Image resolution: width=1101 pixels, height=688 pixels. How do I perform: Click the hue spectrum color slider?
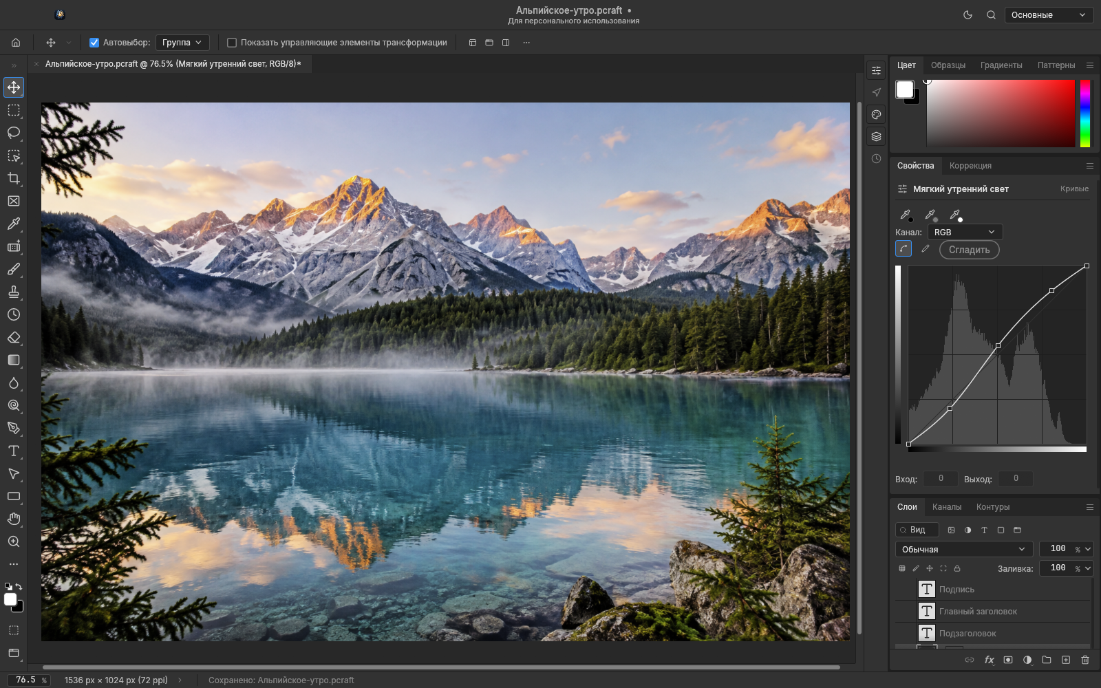tap(1084, 113)
